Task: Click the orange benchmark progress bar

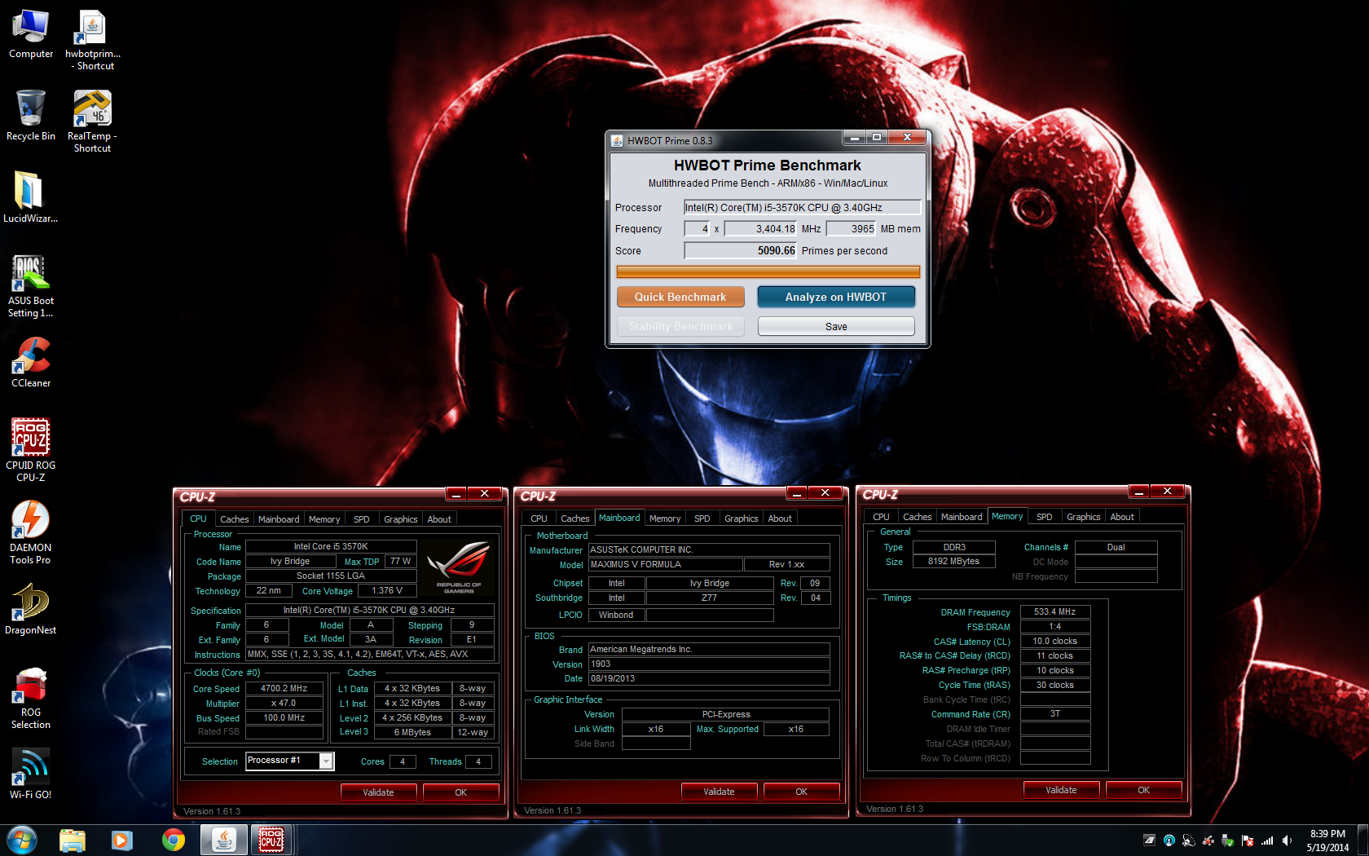Action: [768, 272]
